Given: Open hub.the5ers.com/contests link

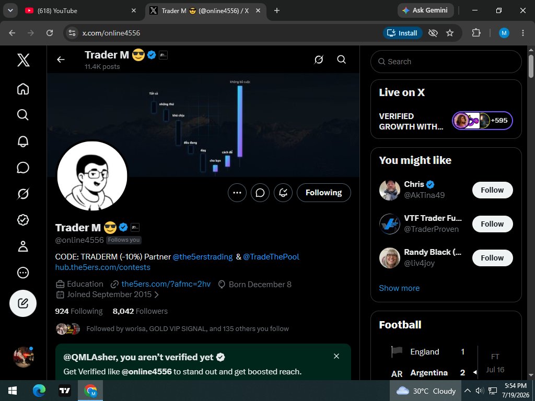Looking at the screenshot, I should (x=103, y=267).
